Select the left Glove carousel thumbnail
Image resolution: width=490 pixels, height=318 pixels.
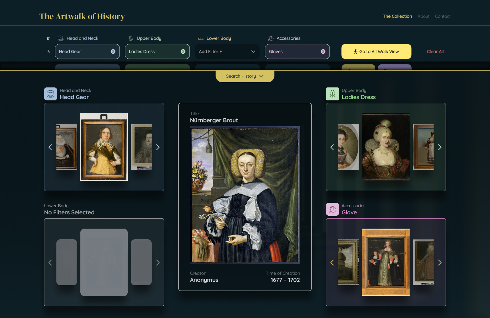349,262
